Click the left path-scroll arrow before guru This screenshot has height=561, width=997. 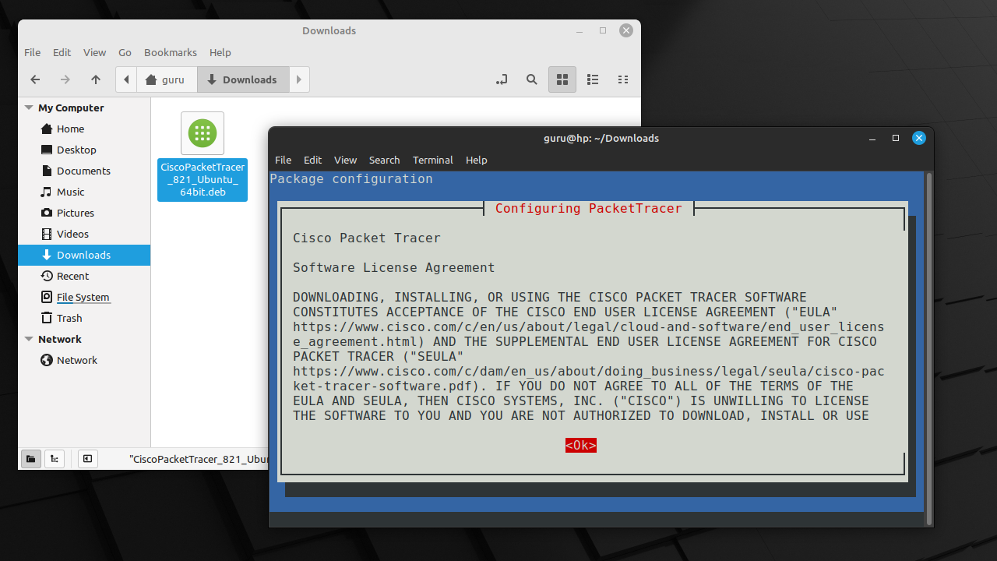(126, 79)
